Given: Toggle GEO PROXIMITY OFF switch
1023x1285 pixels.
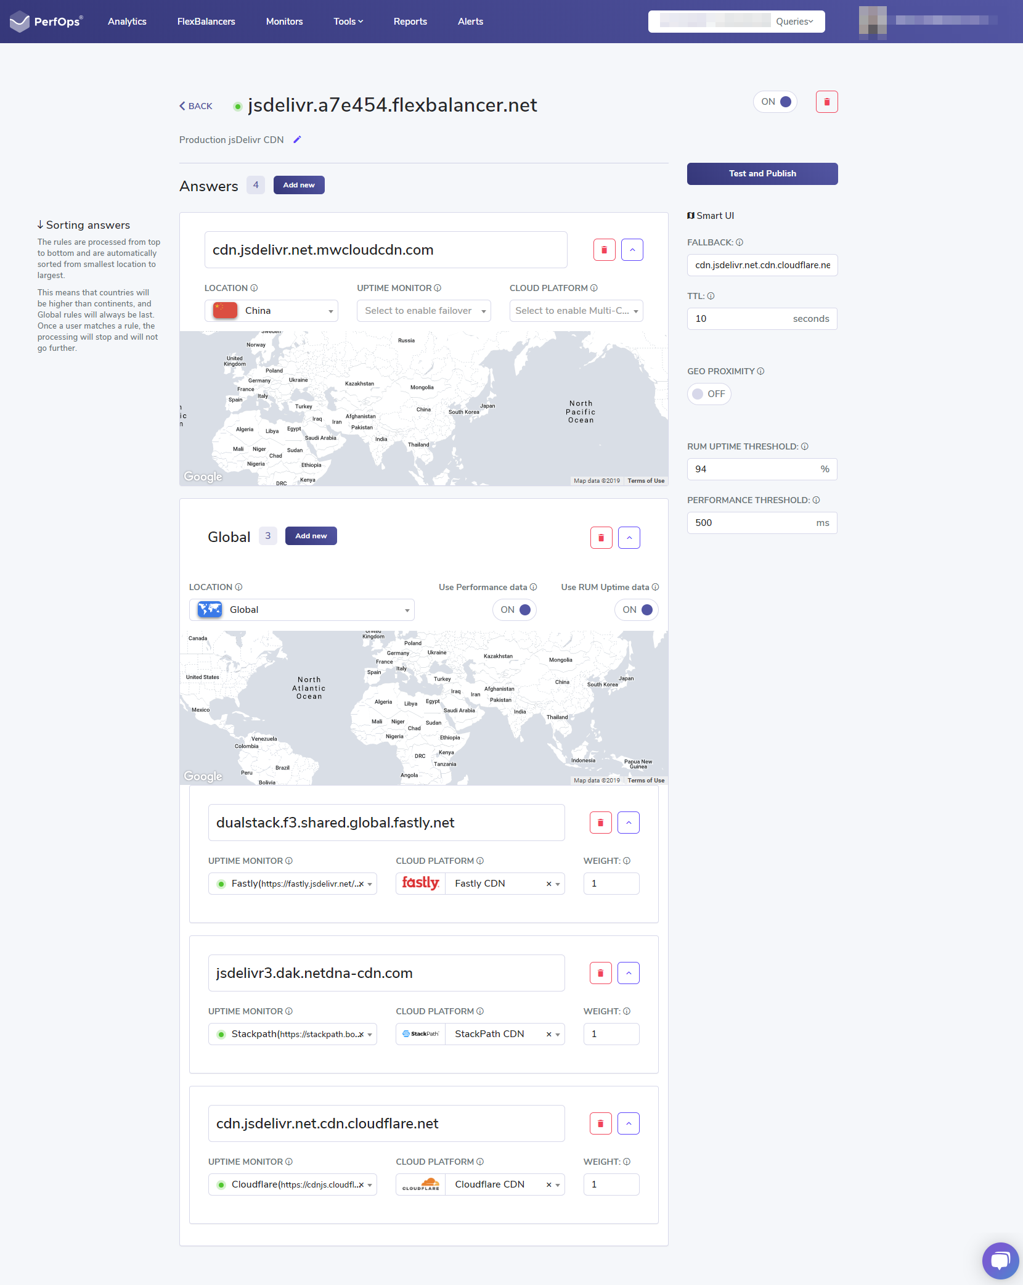Looking at the screenshot, I should pos(709,394).
